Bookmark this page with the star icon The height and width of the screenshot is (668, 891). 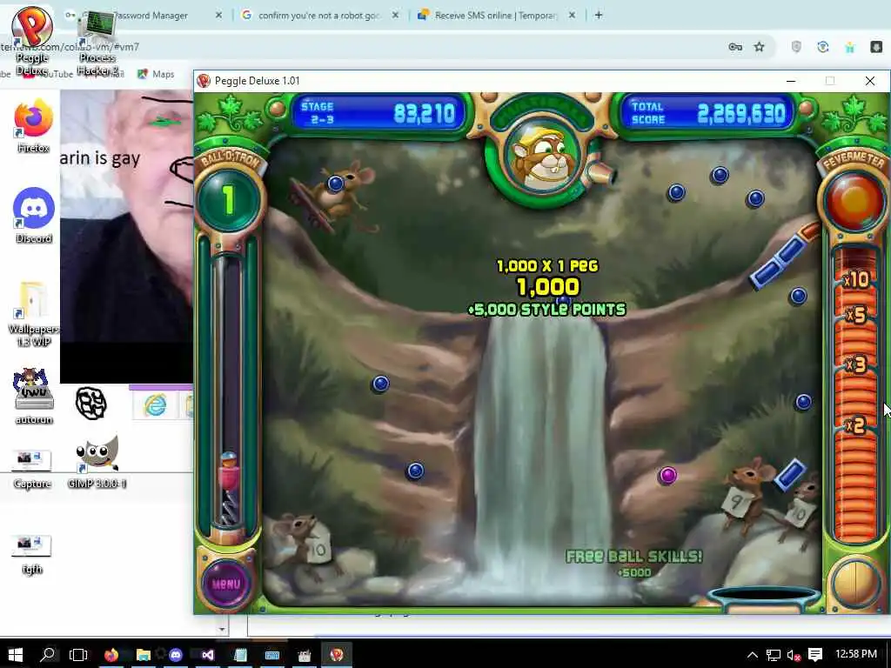pos(759,47)
